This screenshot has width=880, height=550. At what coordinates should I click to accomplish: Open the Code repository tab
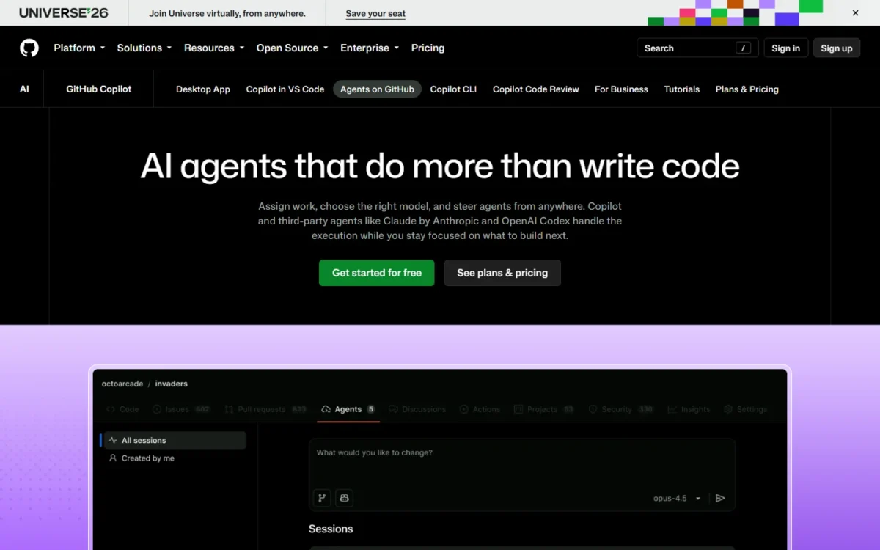click(x=122, y=409)
